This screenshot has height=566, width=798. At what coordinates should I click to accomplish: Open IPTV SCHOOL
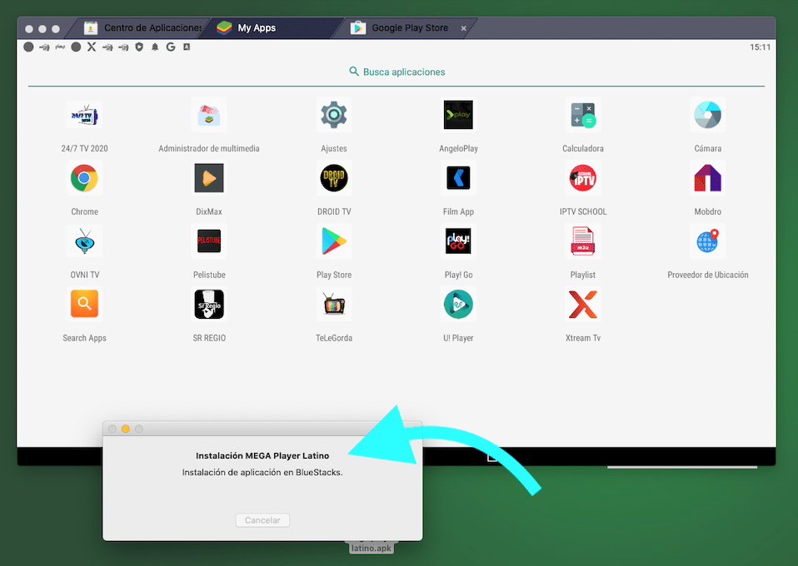582,178
